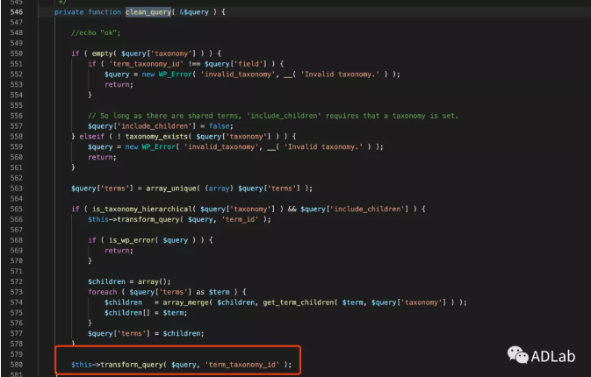This screenshot has height=377, width=591.
Task: Click the //echo "ok" comment
Action: tap(96, 32)
